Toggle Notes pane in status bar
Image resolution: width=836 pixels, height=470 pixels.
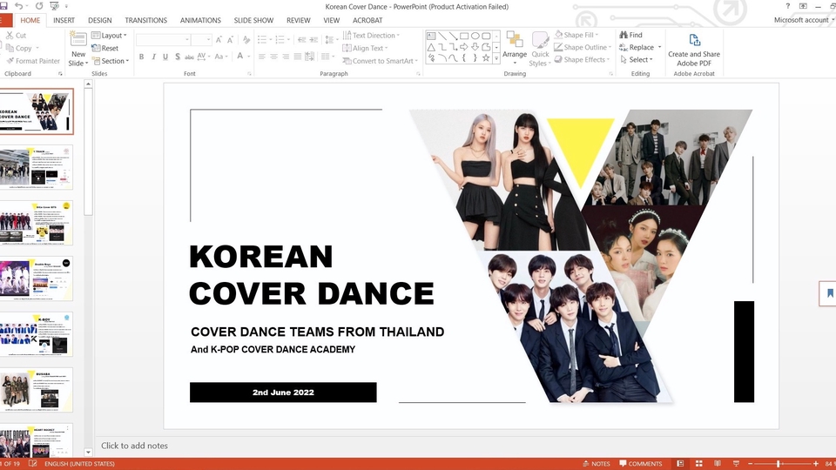click(597, 464)
